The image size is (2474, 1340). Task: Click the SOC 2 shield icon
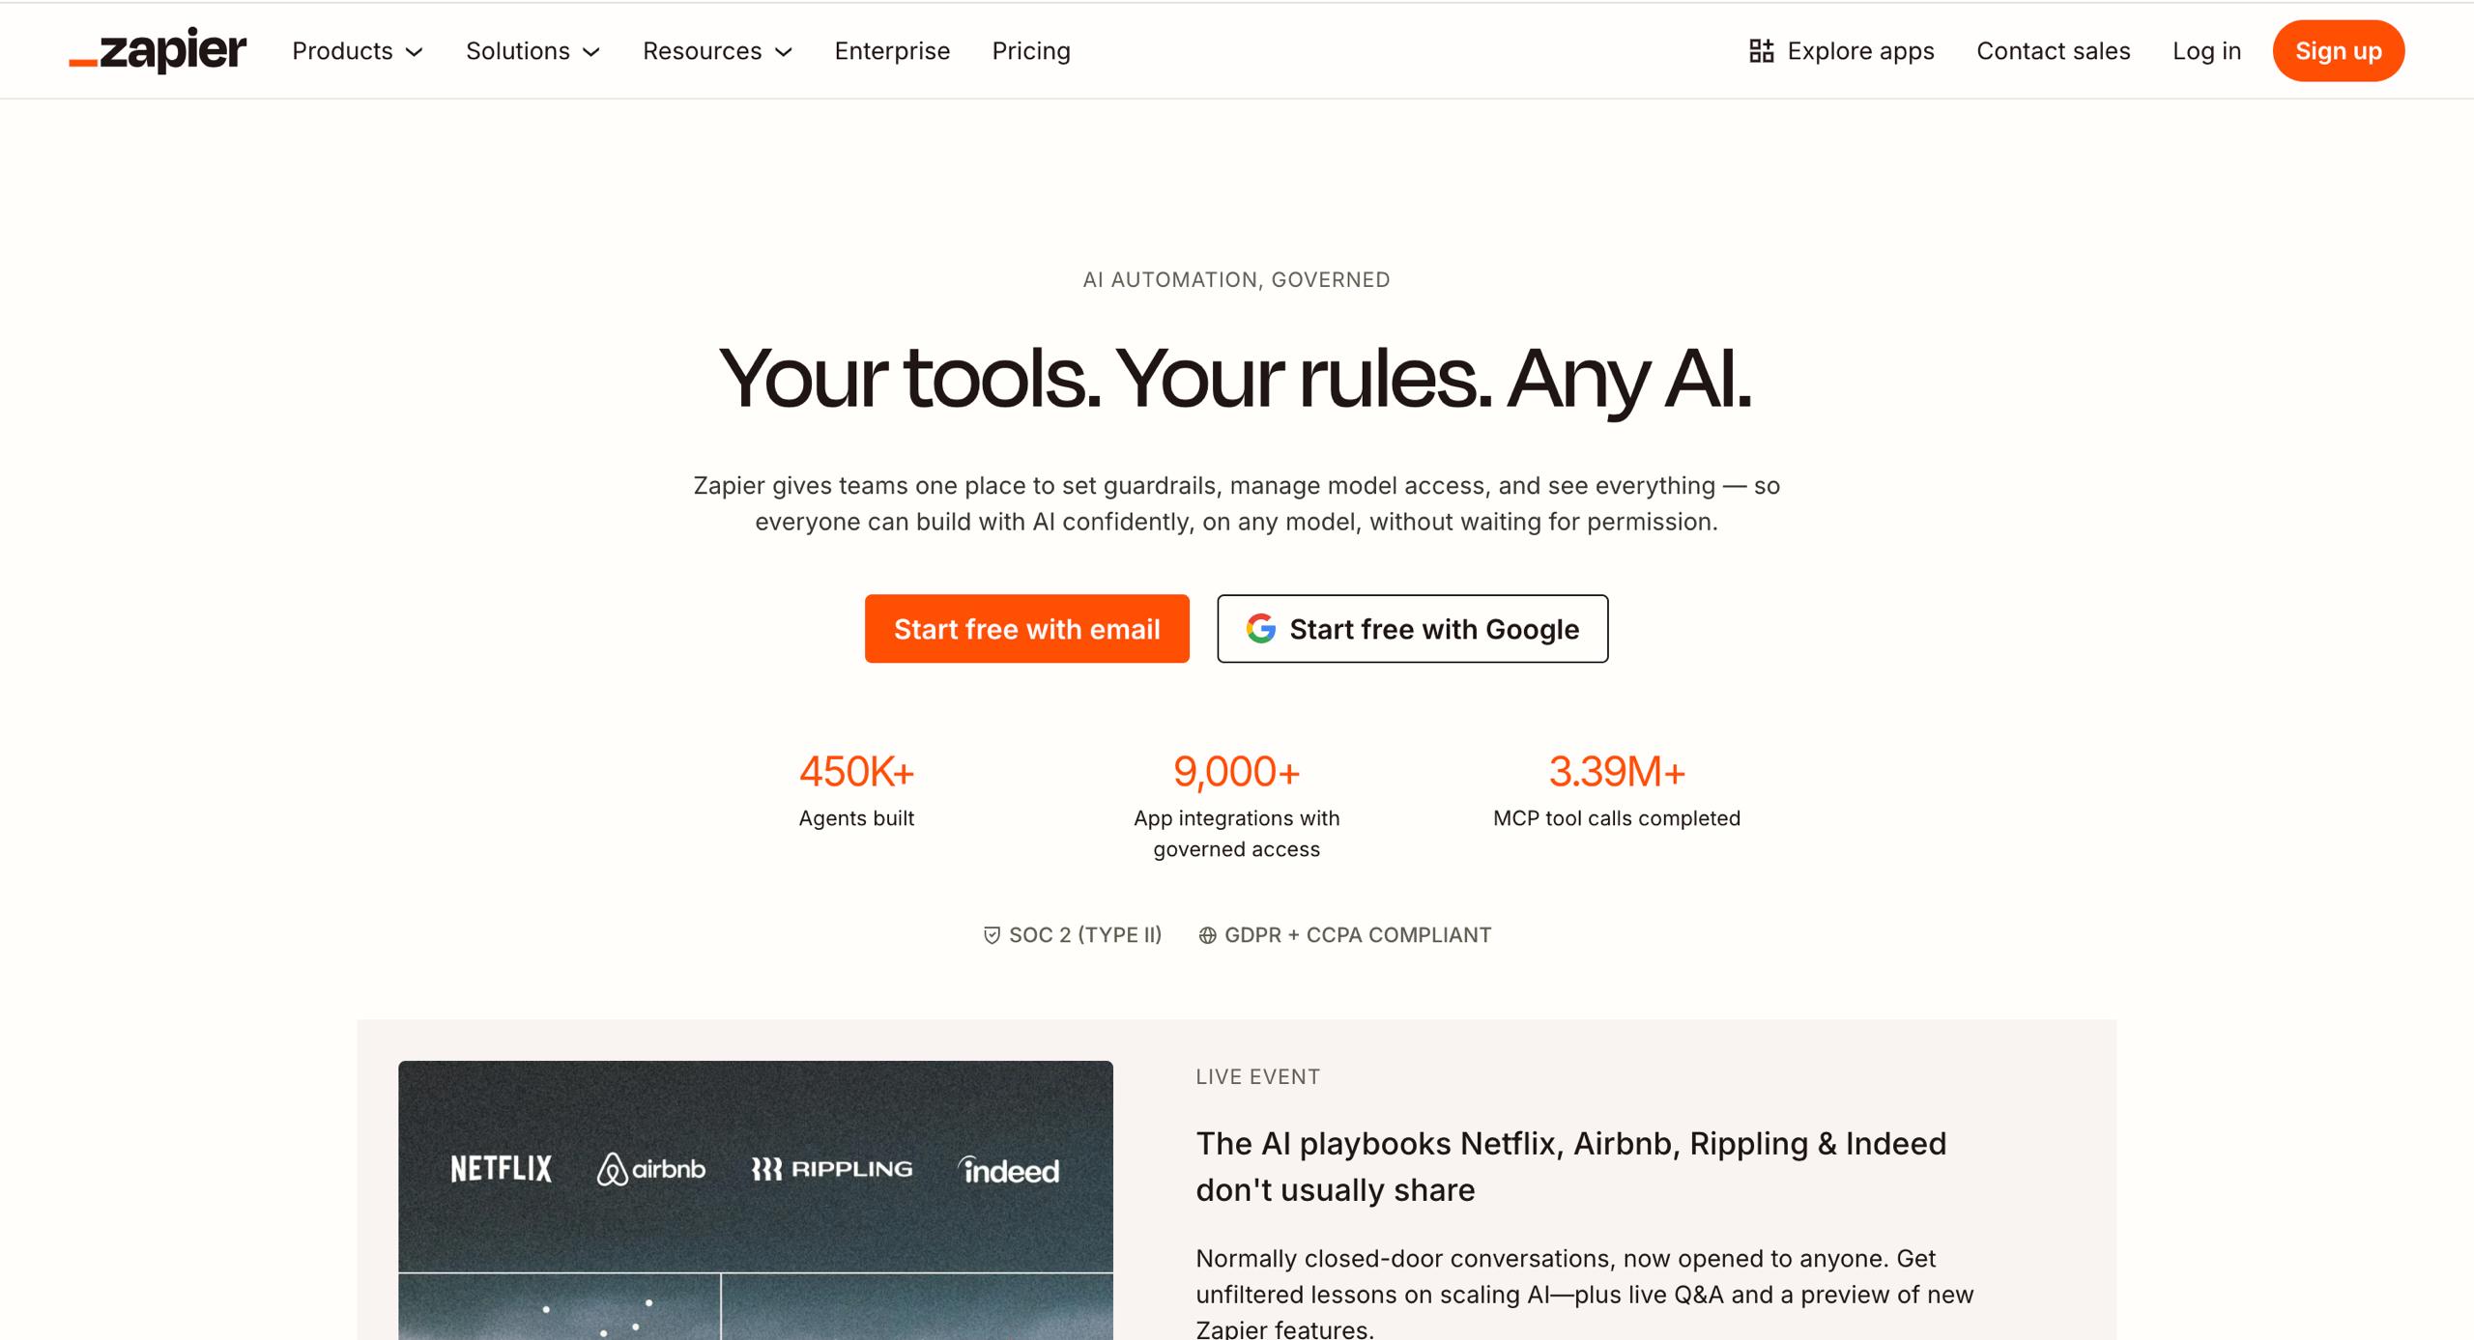992,935
